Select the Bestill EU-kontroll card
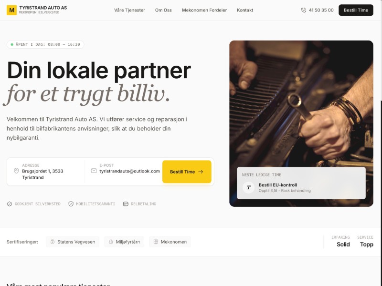The image size is (382, 286). point(301,183)
